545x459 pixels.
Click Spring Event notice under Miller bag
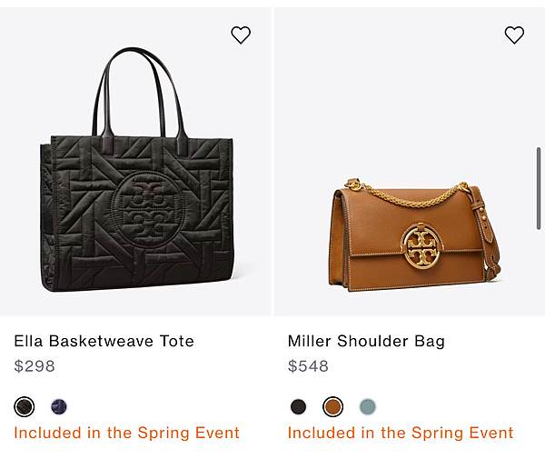(401, 433)
